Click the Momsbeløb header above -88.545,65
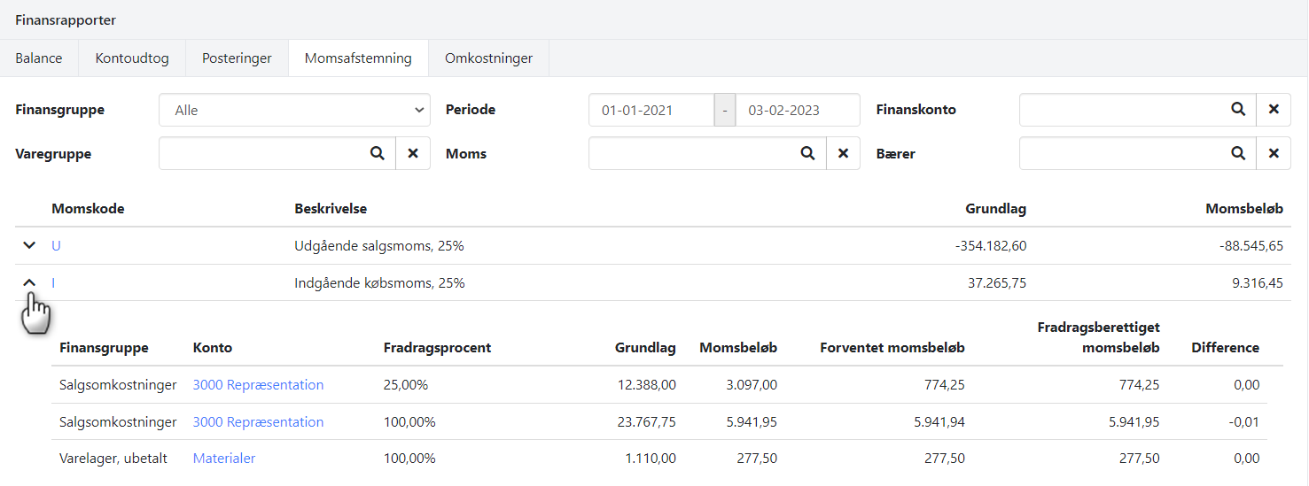 (1244, 209)
